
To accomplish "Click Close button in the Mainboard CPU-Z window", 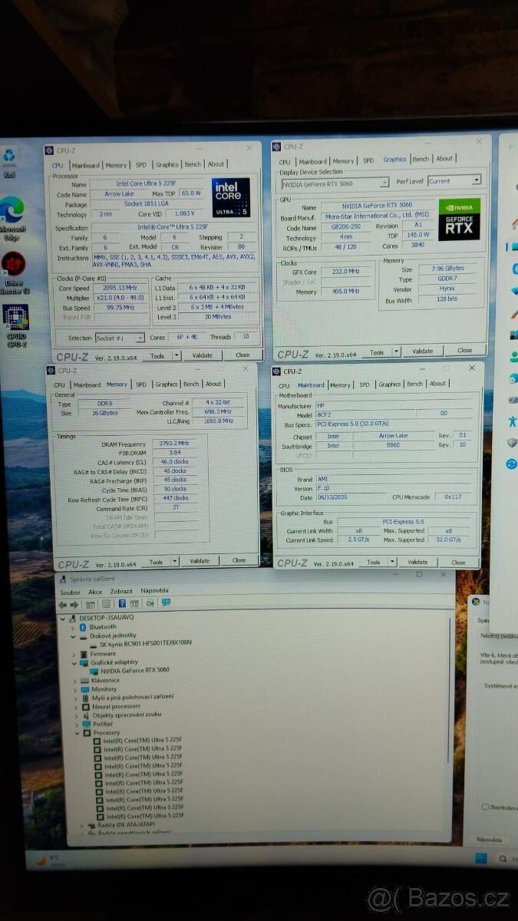I will tap(458, 562).
